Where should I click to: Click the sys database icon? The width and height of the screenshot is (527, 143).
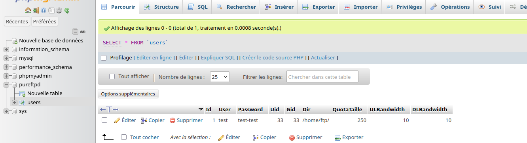pyautogui.click(x=15, y=111)
